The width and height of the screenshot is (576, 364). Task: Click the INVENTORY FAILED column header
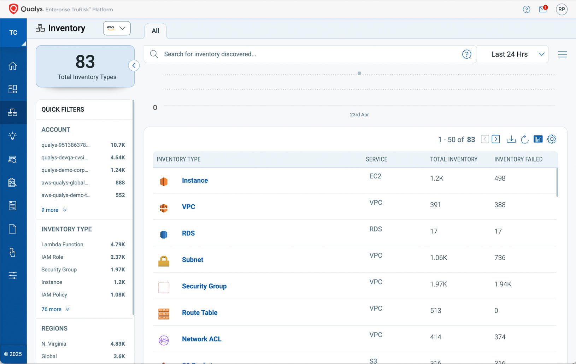(518, 159)
